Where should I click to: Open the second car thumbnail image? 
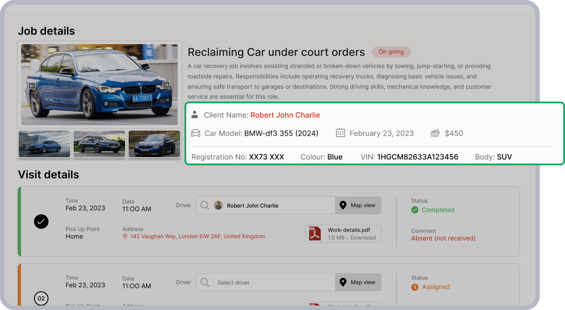(x=99, y=144)
